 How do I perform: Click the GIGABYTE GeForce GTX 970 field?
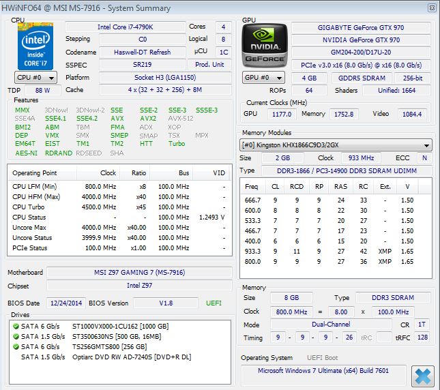pyautogui.click(x=361, y=27)
